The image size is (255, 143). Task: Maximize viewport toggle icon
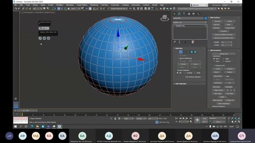239,122
